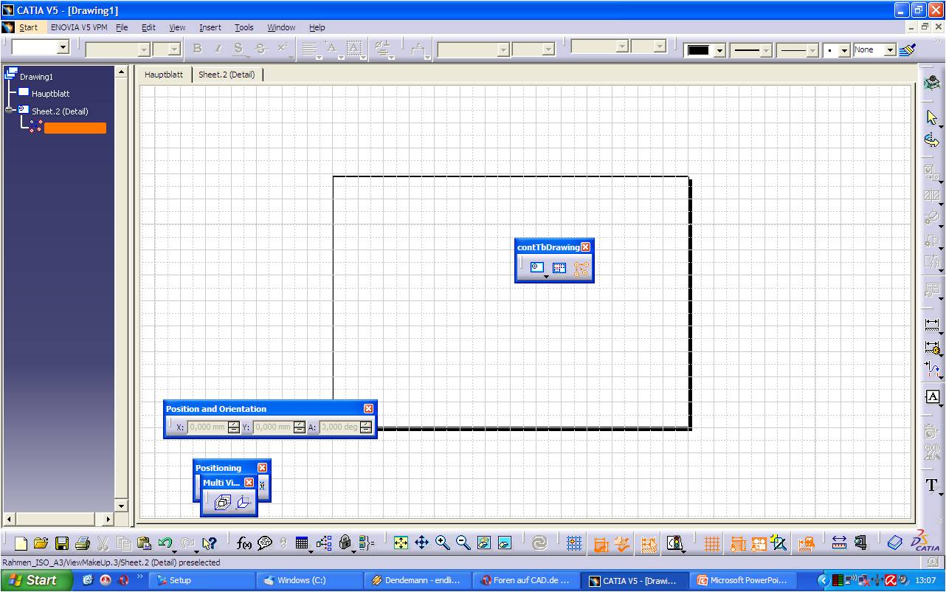
Task: Click the grid icon in contTbDrawing toolbar
Action: pyautogui.click(x=559, y=268)
